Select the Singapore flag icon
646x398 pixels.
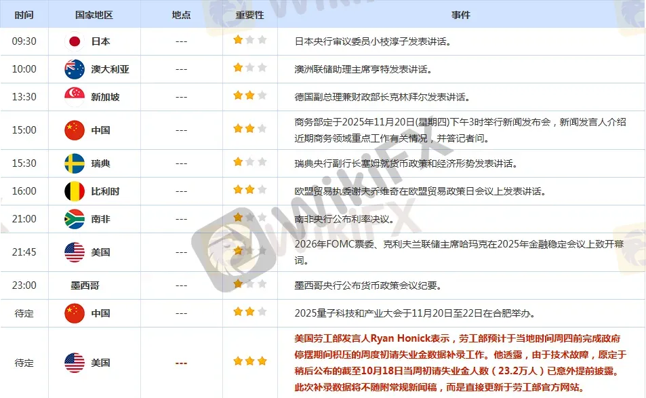click(74, 97)
